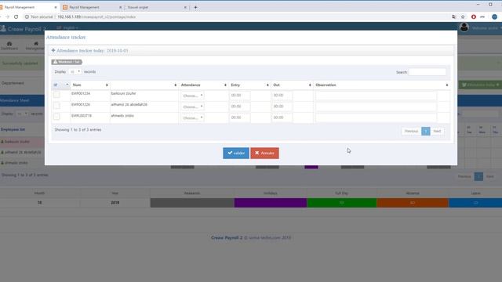Click Observation field in ahmedo row
This screenshot has height=282, width=502.
tap(376, 117)
